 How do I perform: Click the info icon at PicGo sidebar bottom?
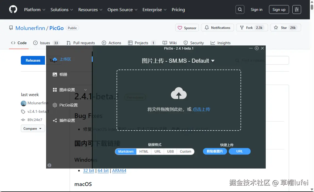[x=49, y=165]
